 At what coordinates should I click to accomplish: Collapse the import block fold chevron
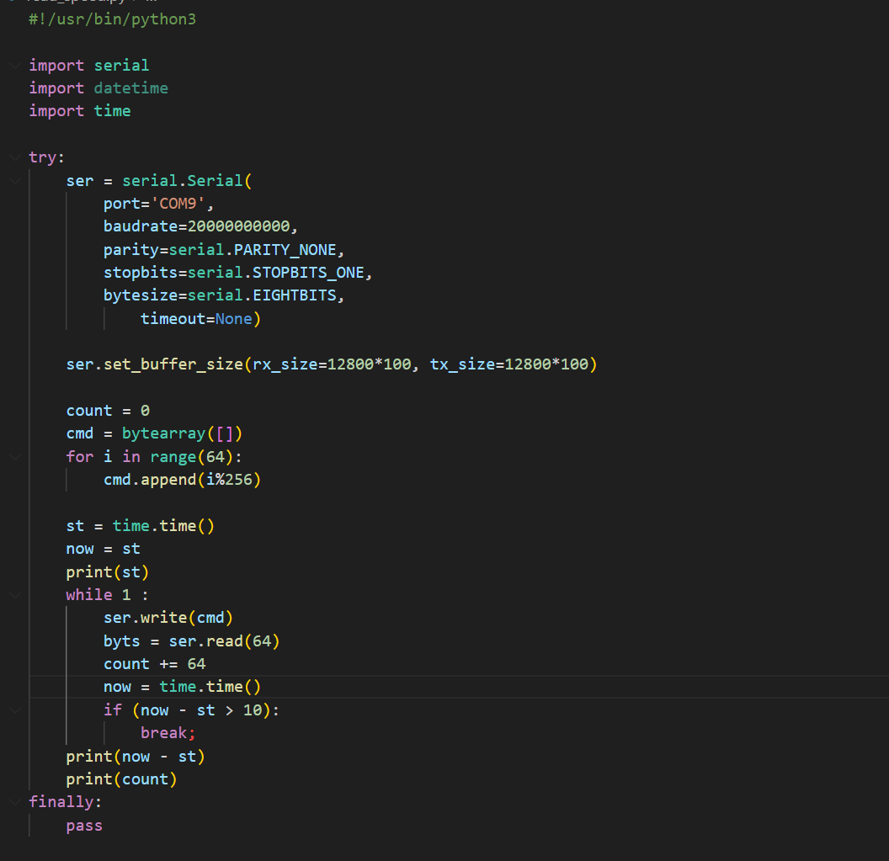tap(15, 66)
